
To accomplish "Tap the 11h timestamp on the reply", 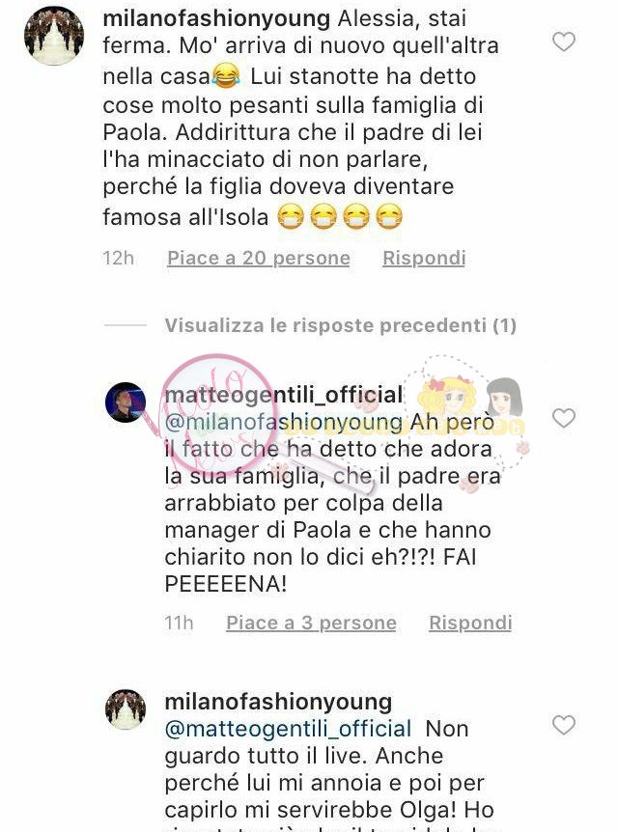I will click(x=179, y=623).
